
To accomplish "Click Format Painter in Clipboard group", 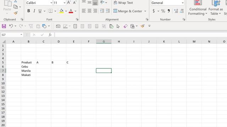I will (16, 13).
